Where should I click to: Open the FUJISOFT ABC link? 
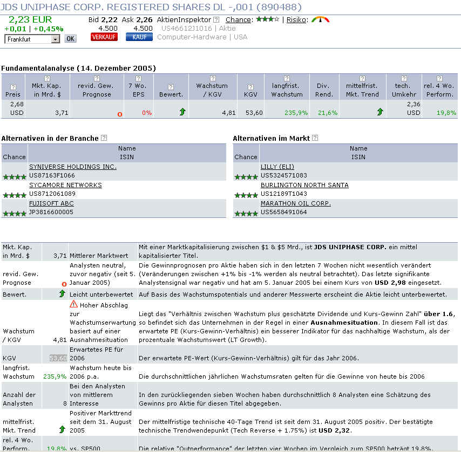[51, 203]
